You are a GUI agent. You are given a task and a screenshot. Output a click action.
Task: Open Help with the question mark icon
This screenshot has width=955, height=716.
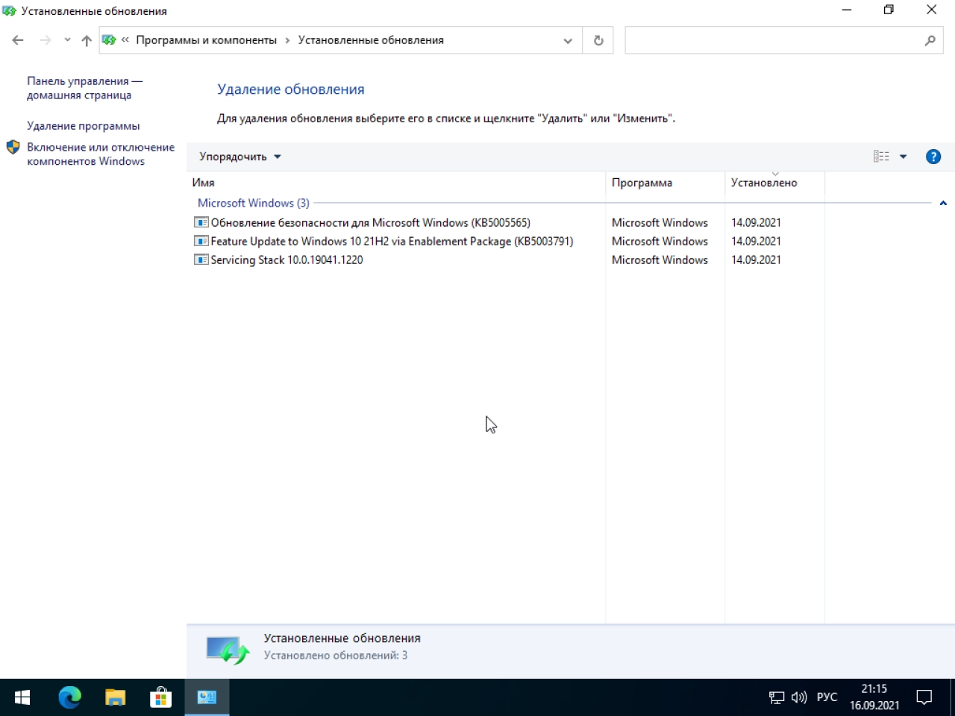933,157
